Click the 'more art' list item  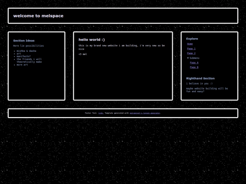[22, 65]
